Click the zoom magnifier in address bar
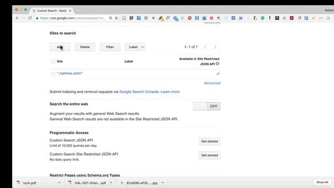Screen dimensions: 334x188 tap(111, 18)
